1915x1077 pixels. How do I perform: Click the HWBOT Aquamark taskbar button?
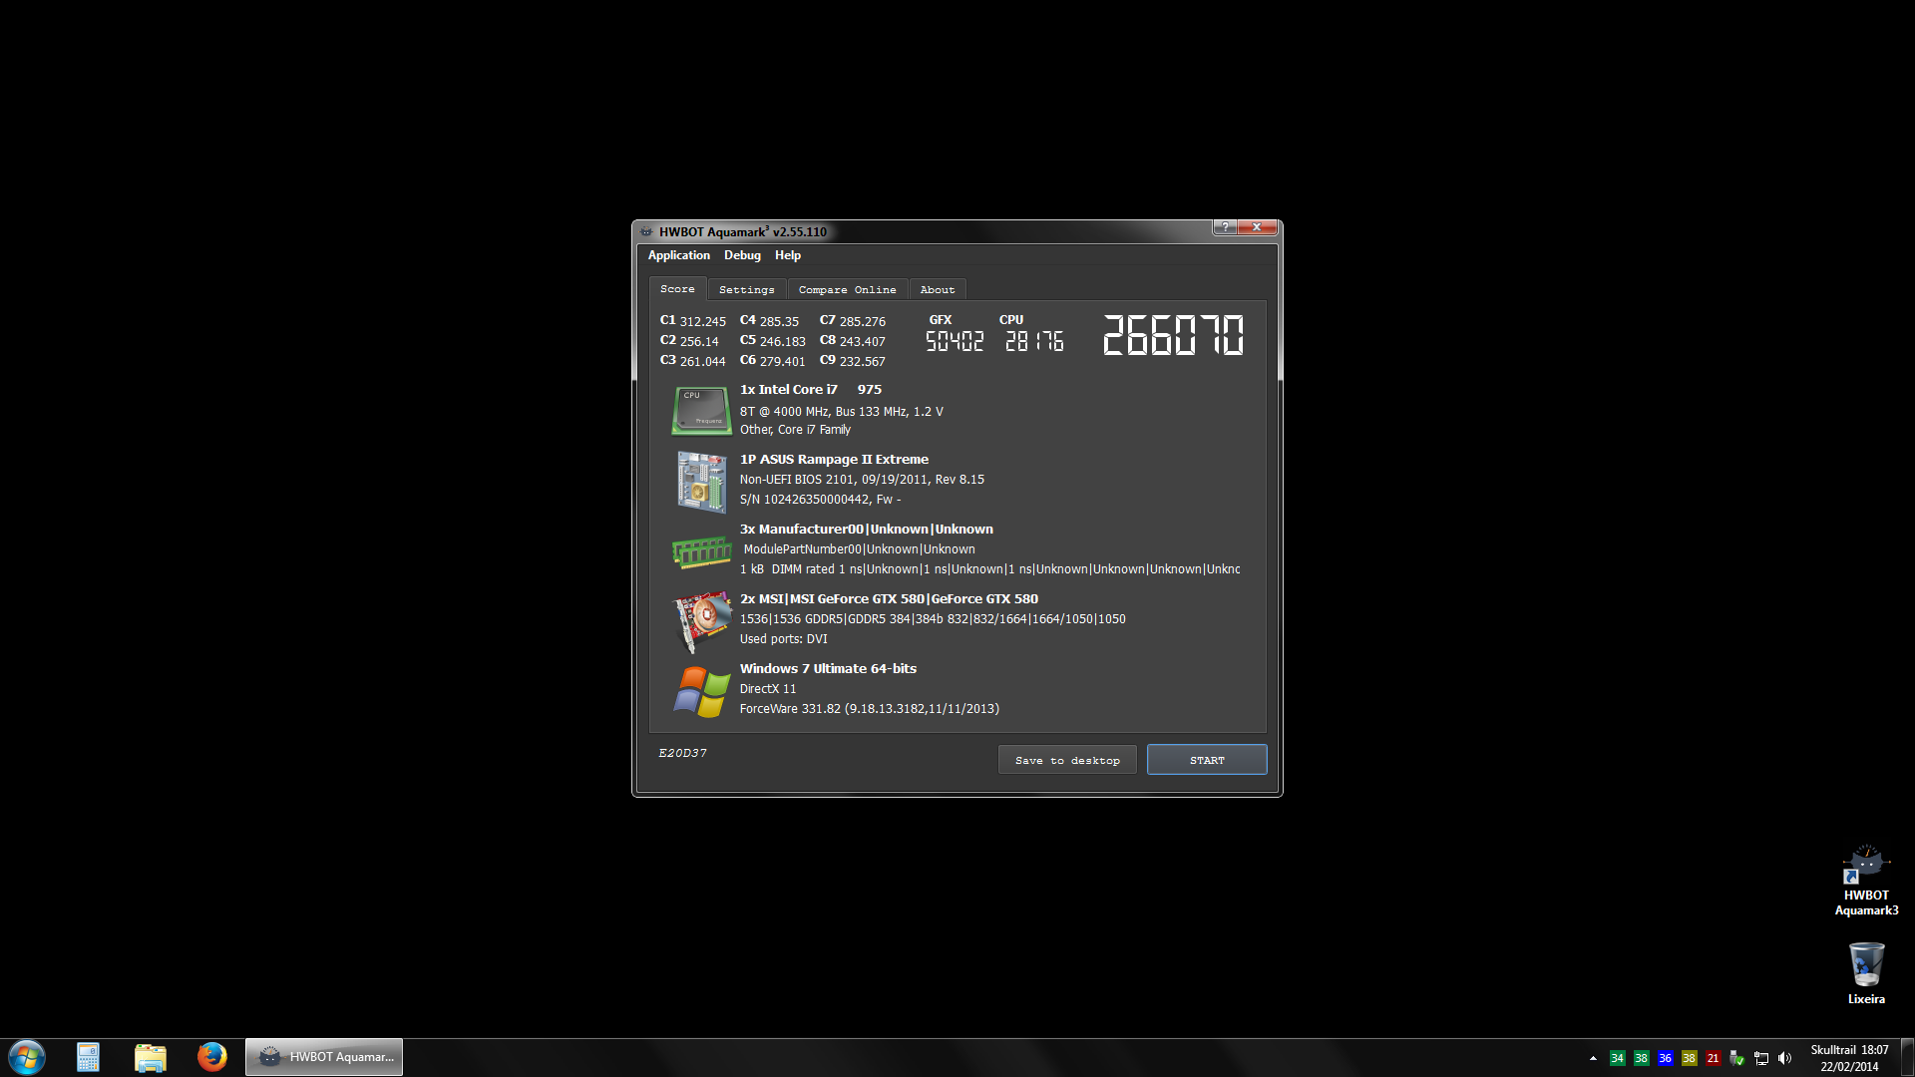pos(324,1057)
